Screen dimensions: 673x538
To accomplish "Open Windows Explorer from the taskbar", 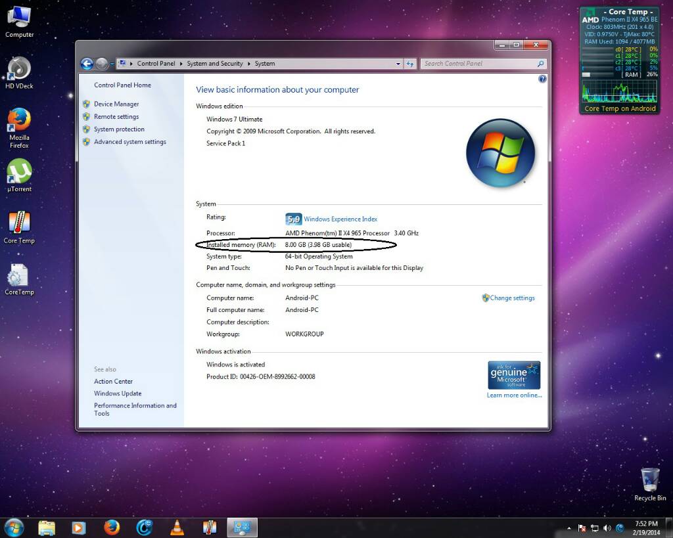I will pyautogui.click(x=47, y=527).
